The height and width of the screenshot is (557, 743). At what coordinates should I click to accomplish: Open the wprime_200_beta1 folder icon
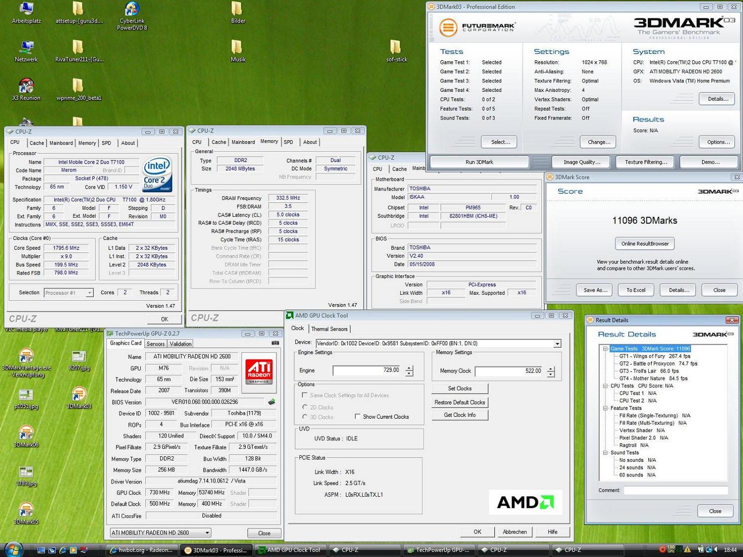click(x=79, y=90)
